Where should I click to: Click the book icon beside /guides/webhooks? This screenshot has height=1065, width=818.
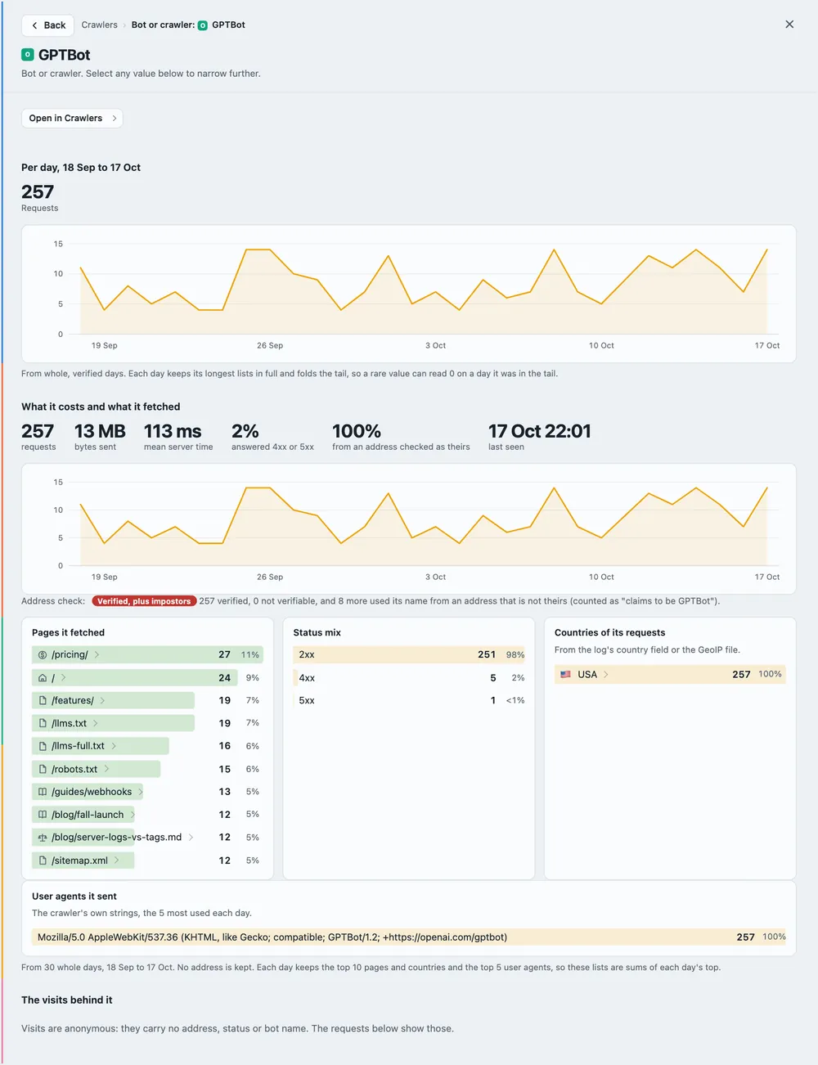43,792
